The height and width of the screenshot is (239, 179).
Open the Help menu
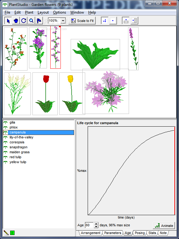[x=92, y=12]
